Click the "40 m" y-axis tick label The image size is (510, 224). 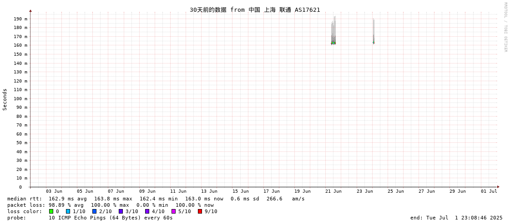pyautogui.click(x=22, y=152)
